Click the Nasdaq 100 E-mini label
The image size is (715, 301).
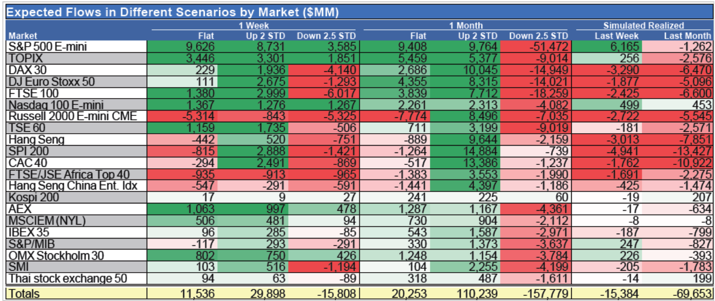(55, 104)
